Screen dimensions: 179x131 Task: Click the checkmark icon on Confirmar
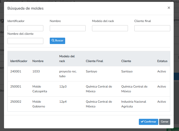(x=142, y=122)
